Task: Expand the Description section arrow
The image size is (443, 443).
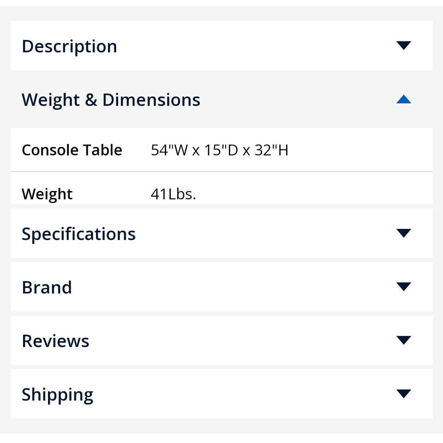Action: pos(403,45)
